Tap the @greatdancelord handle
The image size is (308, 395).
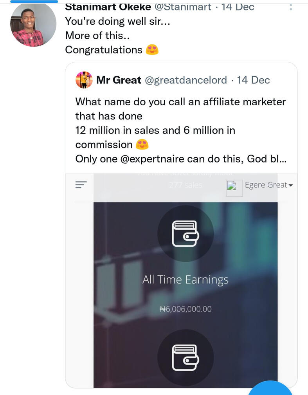[186, 80]
